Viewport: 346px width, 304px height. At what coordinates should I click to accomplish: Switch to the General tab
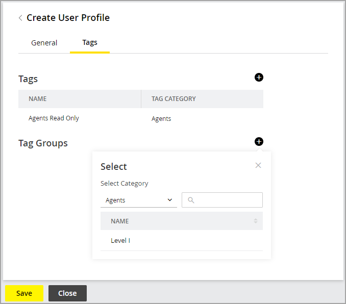pos(44,43)
